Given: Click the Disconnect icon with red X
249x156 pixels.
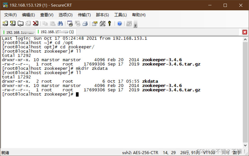Looking at the screenshot, I should click(x=36, y=24).
